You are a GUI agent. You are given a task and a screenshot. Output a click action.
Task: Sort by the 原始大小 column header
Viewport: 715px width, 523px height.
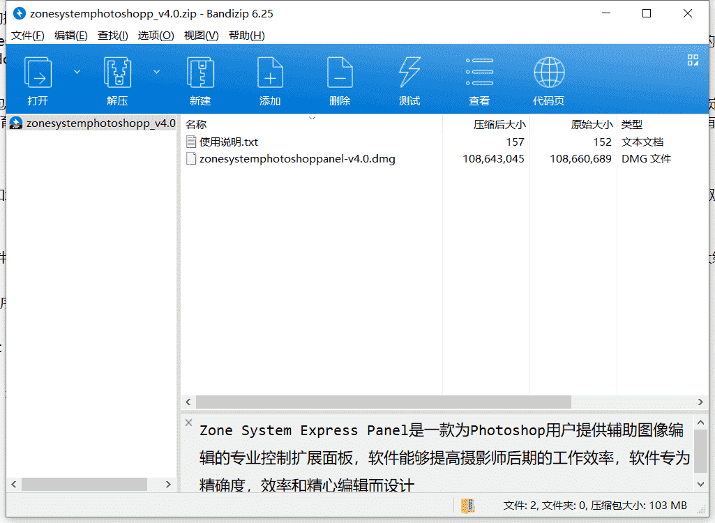click(x=592, y=125)
